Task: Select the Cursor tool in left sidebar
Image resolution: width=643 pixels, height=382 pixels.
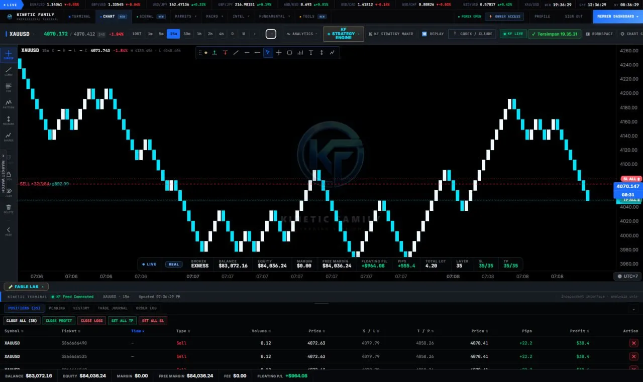Action: 9,55
